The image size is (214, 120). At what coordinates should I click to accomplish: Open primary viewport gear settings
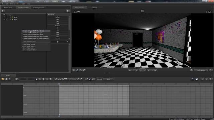point(211,70)
